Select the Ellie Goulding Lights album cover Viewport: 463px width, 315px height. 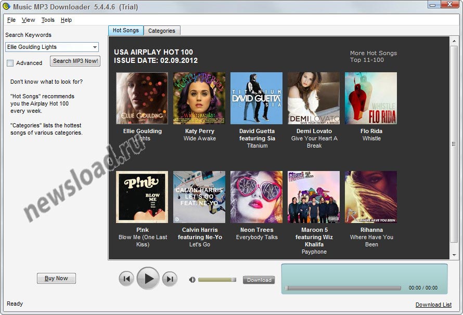tap(142, 98)
